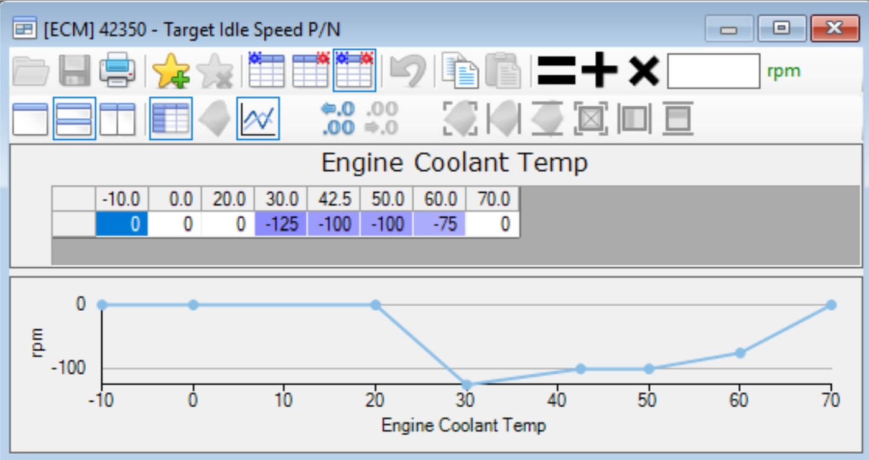Click the graph point at 0 degrees
This screenshot has width=869, height=460.
(x=193, y=305)
